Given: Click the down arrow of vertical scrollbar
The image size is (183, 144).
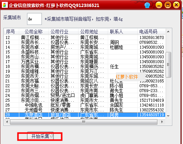Looking at the screenshot, I should (168, 116).
